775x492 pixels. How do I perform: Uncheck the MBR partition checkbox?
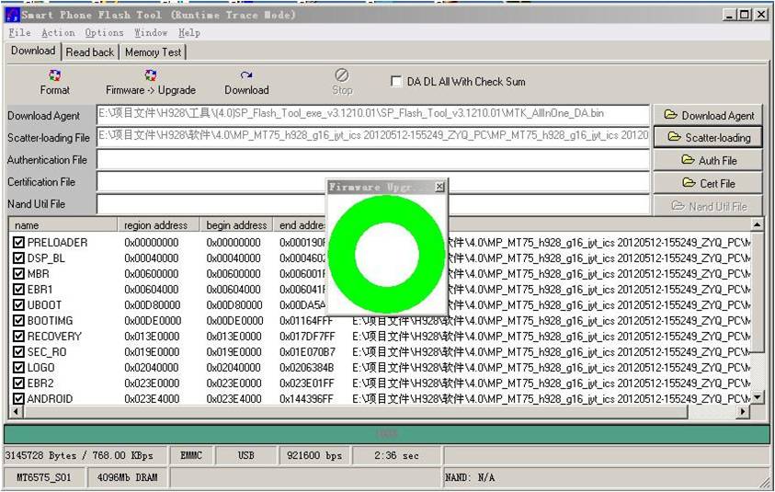18,273
